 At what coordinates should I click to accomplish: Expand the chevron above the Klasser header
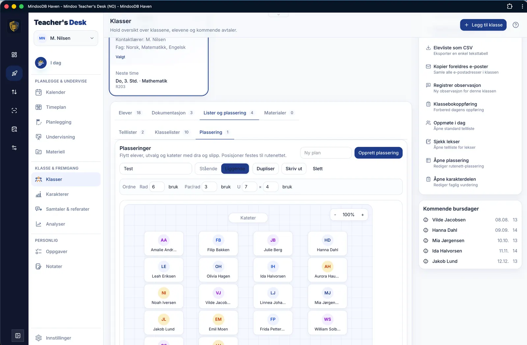[x=278, y=14]
